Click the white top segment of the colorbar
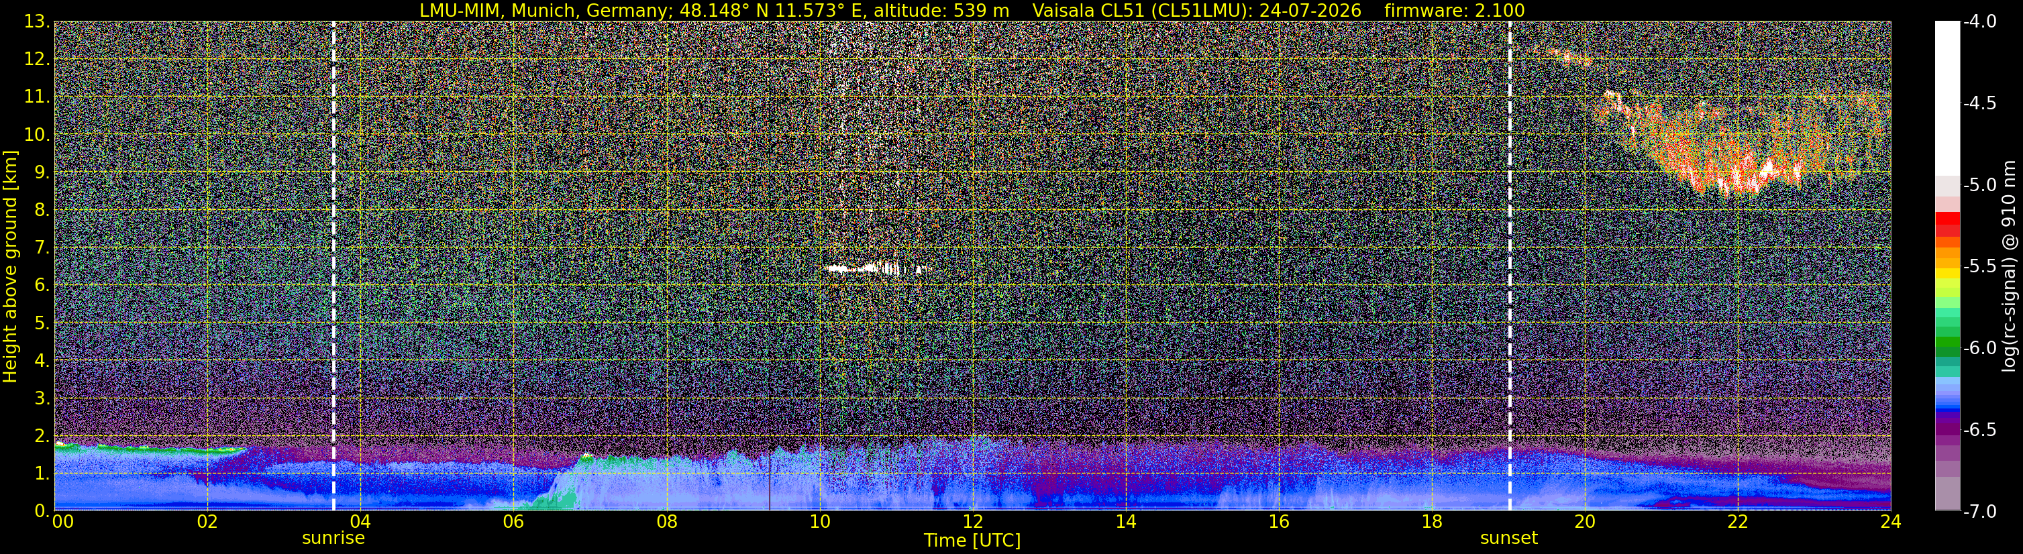 (1948, 98)
